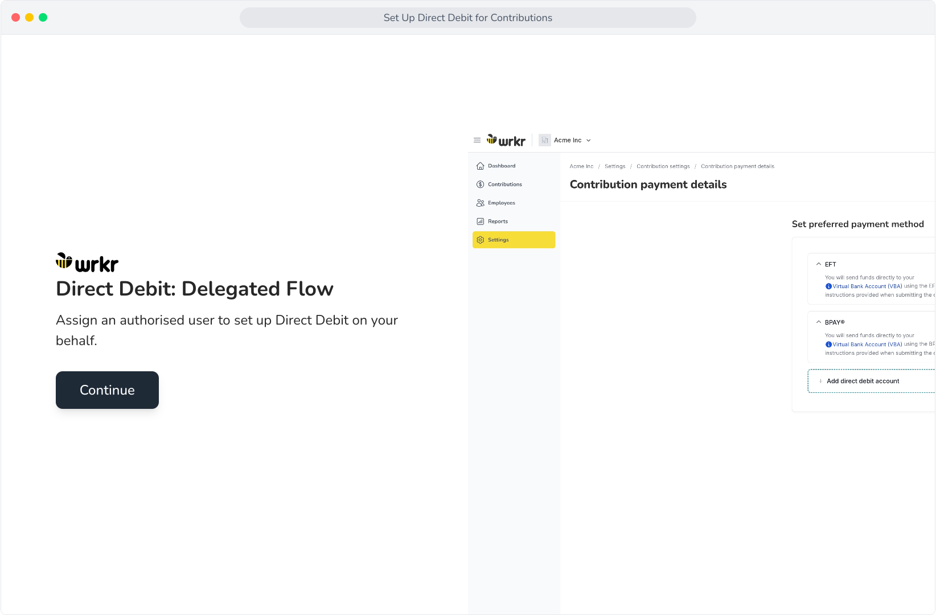The image size is (936, 615).
Task: Click the Acme Inc building icon
Action: [545, 140]
